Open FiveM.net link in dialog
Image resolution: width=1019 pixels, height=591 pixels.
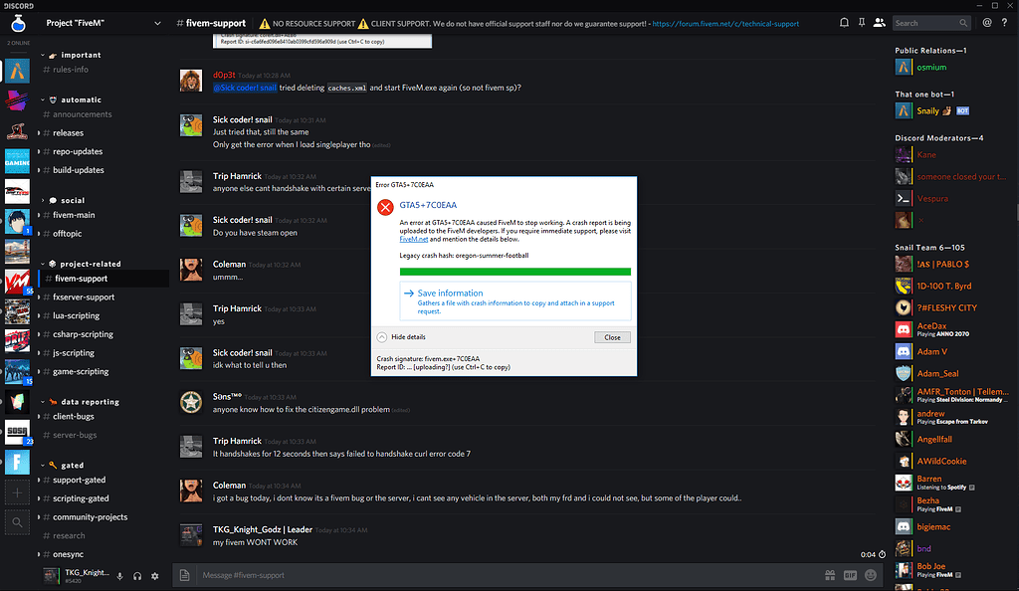click(x=413, y=239)
